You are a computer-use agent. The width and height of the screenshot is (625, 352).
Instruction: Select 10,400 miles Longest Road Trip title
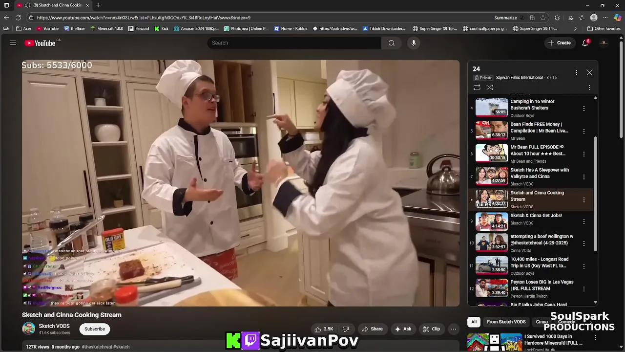tap(540, 263)
